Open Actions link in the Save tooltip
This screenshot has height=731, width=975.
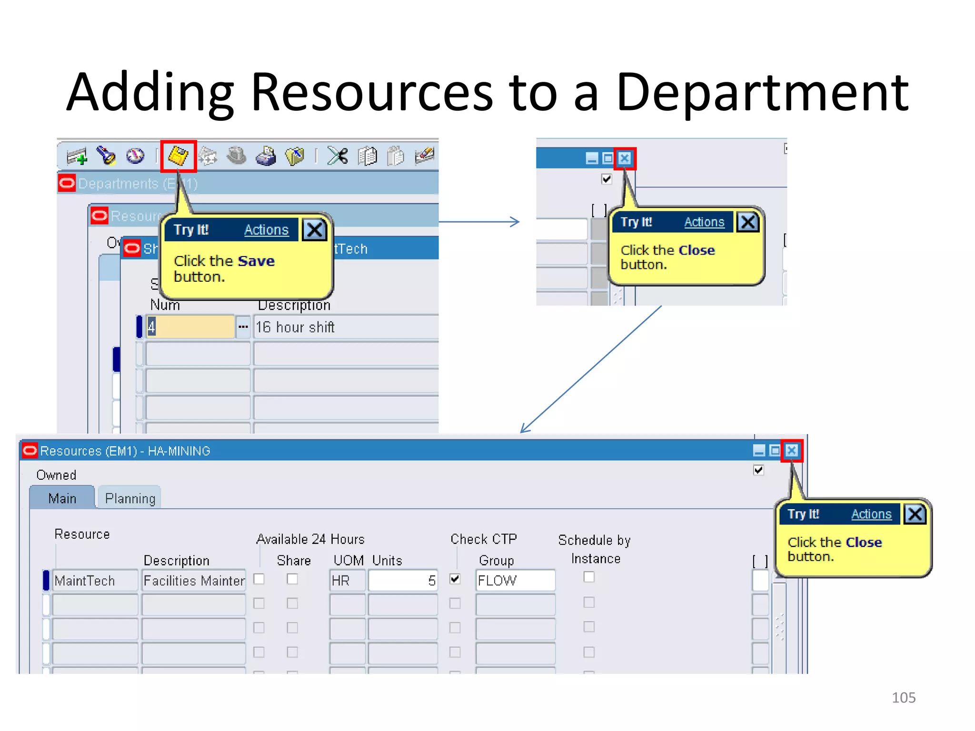click(266, 230)
